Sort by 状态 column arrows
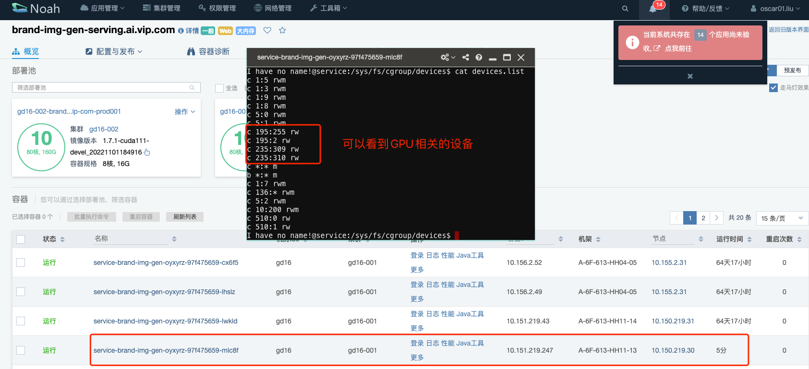The image size is (809, 369). coord(62,239)
